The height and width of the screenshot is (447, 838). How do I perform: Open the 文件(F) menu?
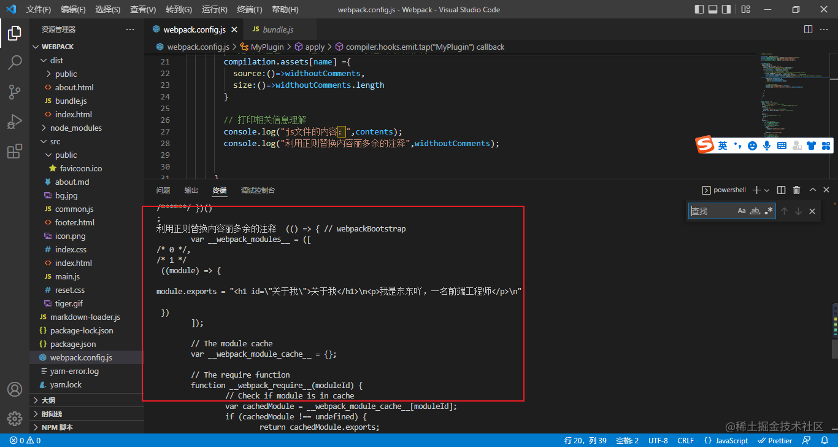[x=39, y=9]
